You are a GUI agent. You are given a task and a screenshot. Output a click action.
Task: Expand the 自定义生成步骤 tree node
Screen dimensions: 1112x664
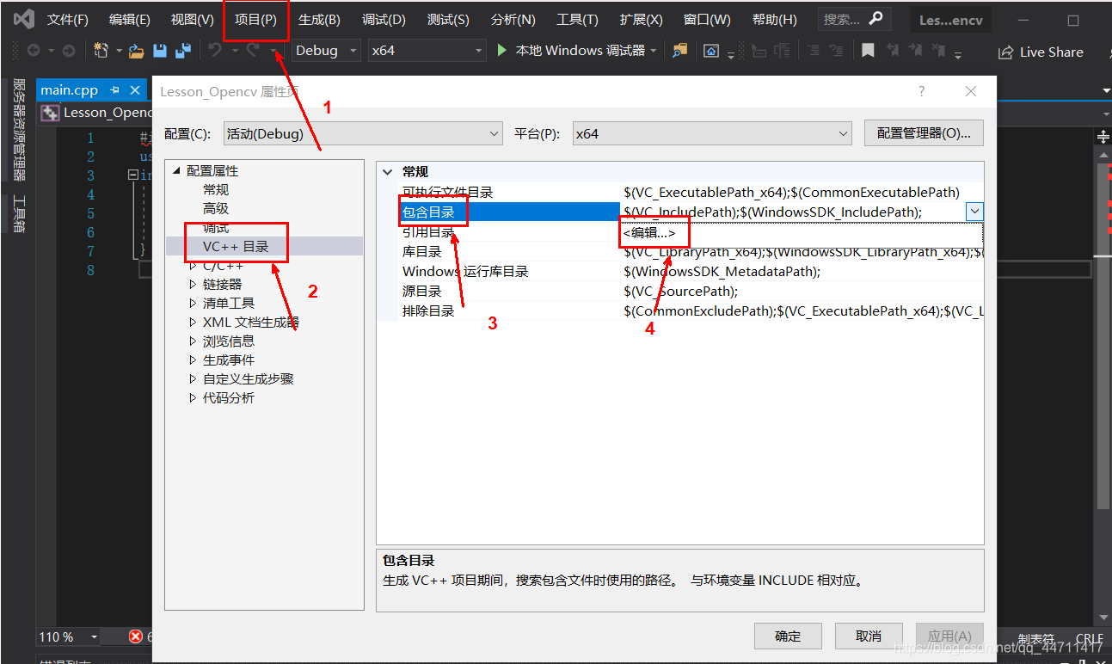coord(193,379)
